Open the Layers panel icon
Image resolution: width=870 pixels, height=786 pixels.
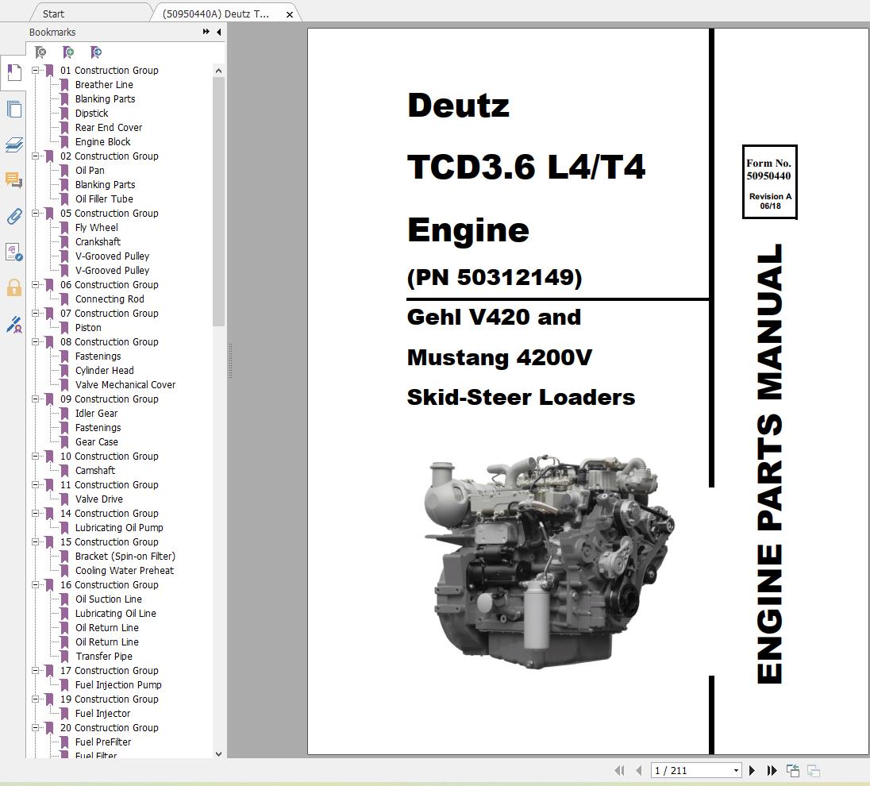click(x=13, y=144)
